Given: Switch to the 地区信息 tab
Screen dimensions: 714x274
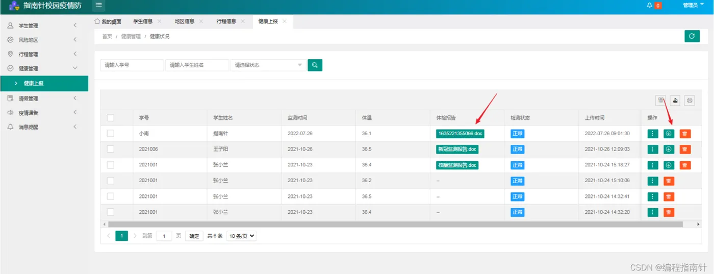Looking at the screenshot, I should point(185,21).
